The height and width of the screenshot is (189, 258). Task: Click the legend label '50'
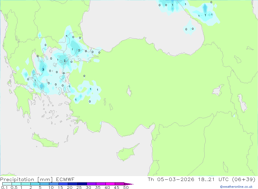click(x=126, y=187)
